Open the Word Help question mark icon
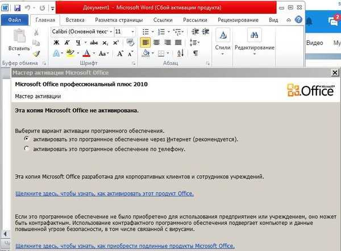The width and height of the screenshot is (341, 251). point(298,20)
